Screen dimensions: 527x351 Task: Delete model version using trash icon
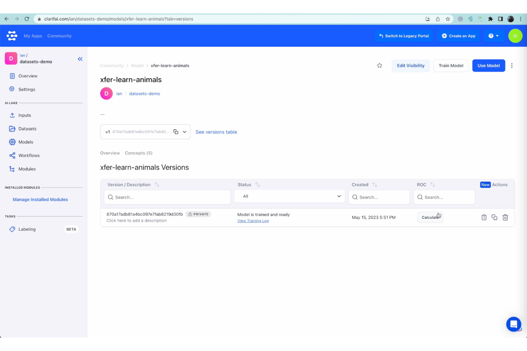point(505,217)
